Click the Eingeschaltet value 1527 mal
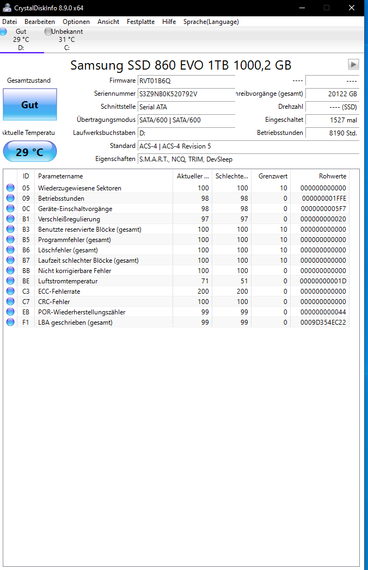Viewport: 368px width, 570px height. pyautogui.click(x=332, y=120)
